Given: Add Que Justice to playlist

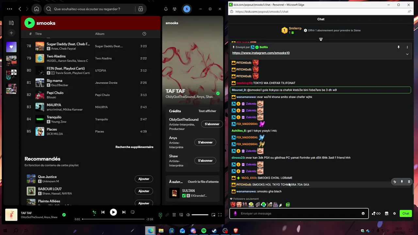Looking at the screenshot, I should click(144, 179).
